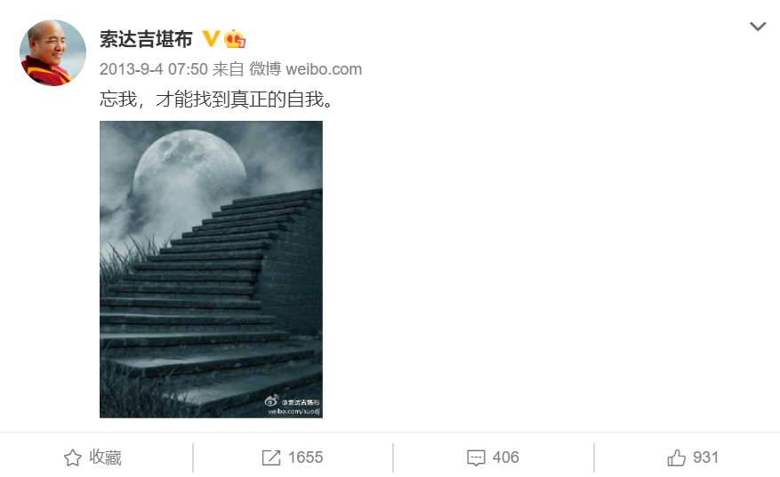Click the crown membership badge icon

pos(235,39)
